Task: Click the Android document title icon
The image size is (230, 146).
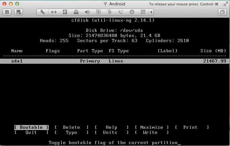Action: (x=105, y=4)
